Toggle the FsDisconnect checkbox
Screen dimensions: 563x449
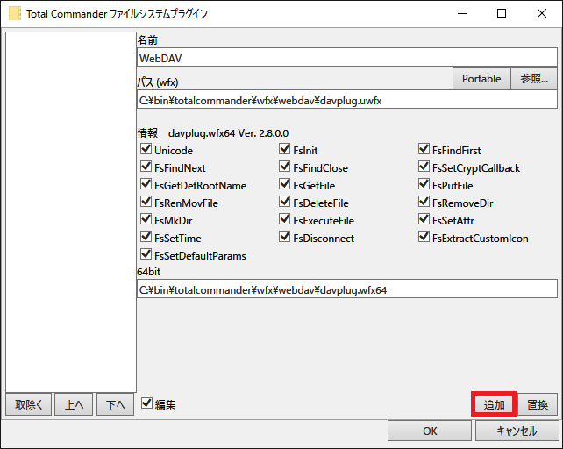click(x=285, y=237)
